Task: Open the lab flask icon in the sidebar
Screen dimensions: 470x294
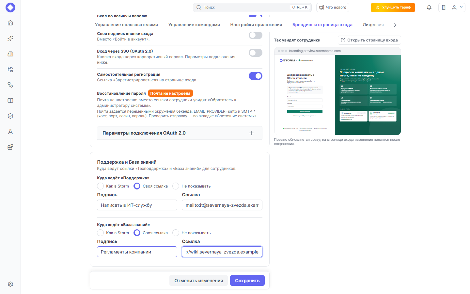Action: point(10,132)
